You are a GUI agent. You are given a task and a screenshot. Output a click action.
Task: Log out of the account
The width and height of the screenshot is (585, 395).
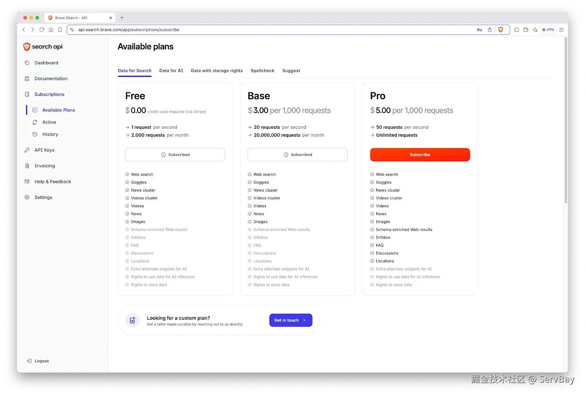[x=42, y=361]
